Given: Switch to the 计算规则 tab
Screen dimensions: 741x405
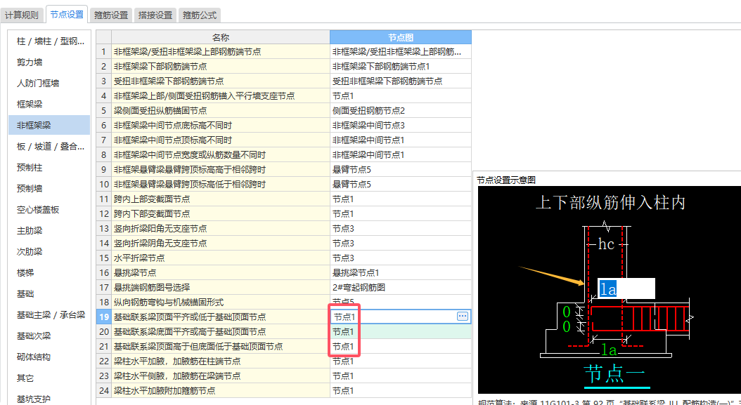Looking at the screenshot, I should point(22,15).
